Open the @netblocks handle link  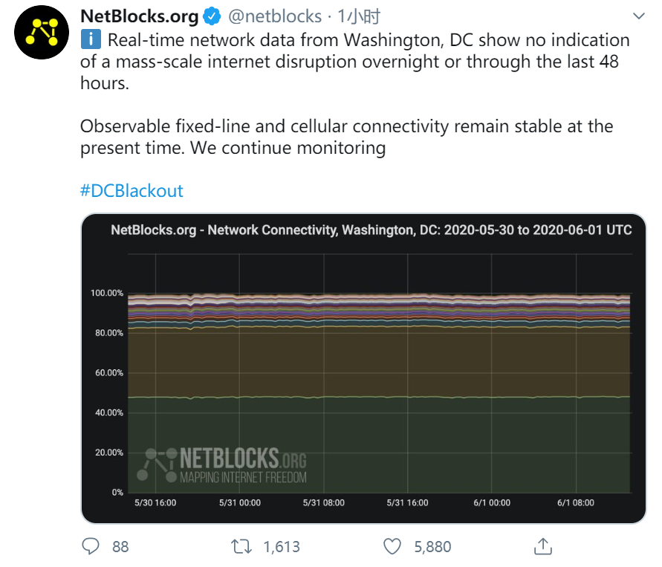[x=275, y=16]
